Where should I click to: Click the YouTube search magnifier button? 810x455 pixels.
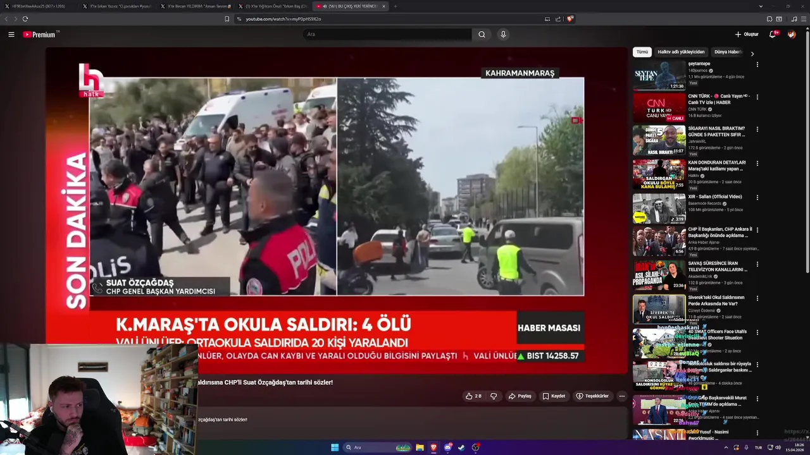pos(482,34)
